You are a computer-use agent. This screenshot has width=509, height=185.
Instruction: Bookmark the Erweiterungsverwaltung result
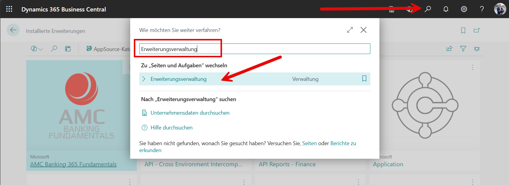click(x=364, y=78)
